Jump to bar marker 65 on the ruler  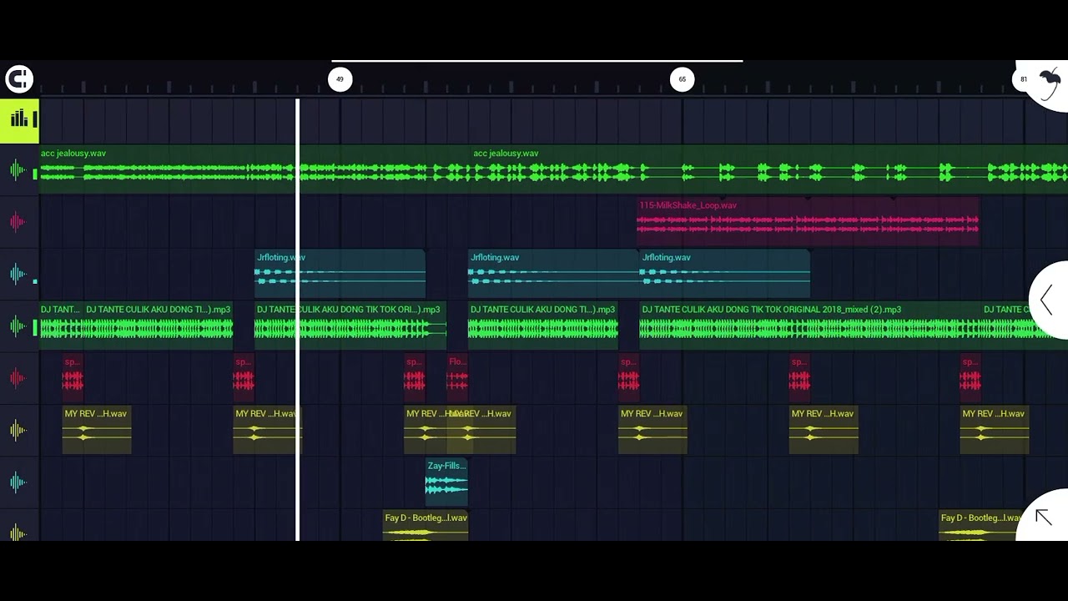coord(683,79)
